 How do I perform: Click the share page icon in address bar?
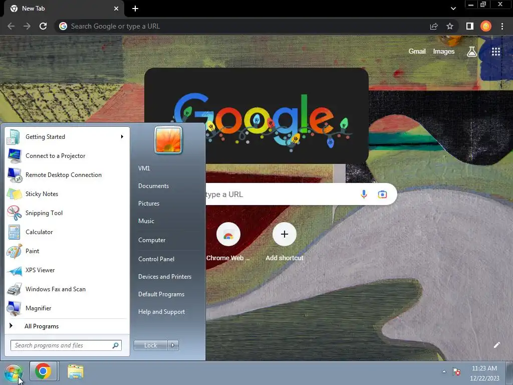434,26
